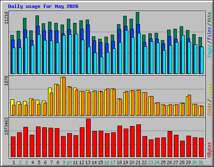Image resolution: width=214 pixels, height=167 pixels.
Task: Click the Visits legend label
Action: pyautogui.click(x=209, y=91)
